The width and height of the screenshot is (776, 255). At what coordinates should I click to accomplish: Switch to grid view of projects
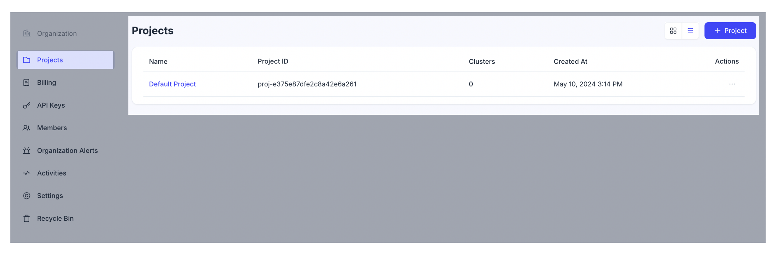673,30
